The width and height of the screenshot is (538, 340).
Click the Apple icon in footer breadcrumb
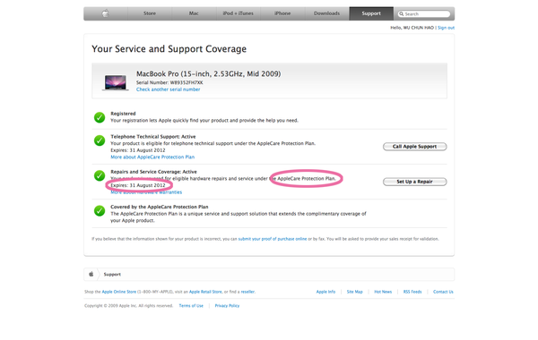[x=91, y=274]
